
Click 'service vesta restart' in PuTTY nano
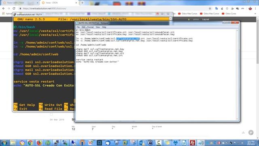[34, 82]
